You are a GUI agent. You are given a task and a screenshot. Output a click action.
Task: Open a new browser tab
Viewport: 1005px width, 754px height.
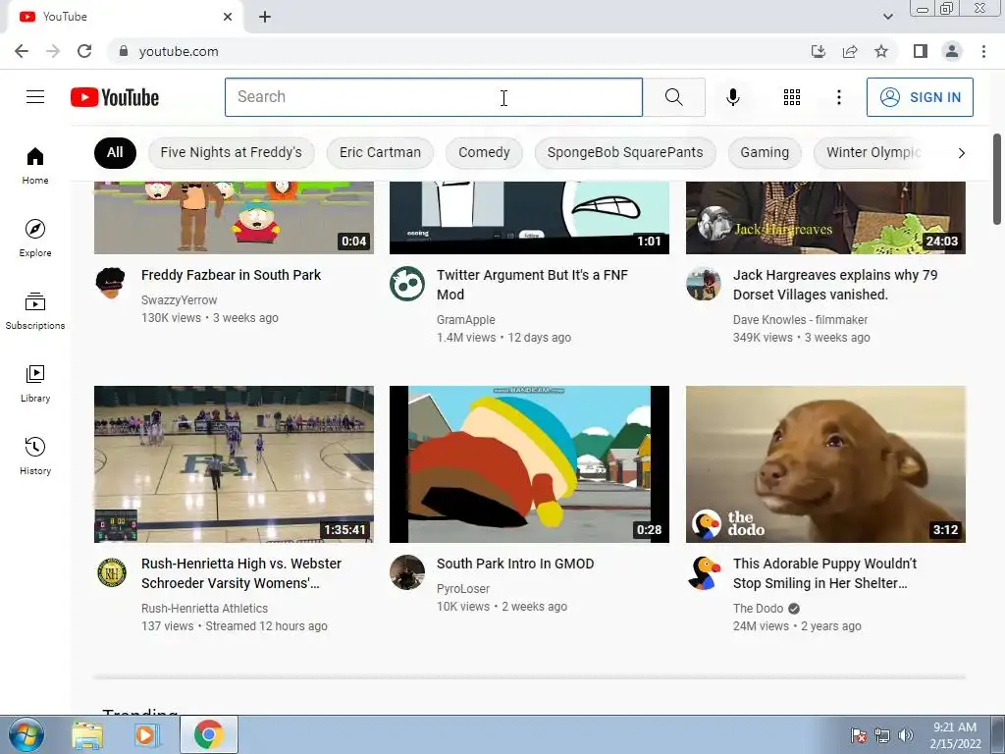click(265, 18)
